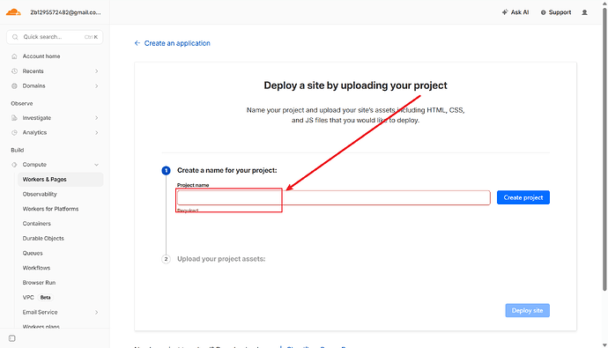Screen dimensions: 608x348
Task: Open Observability page
Action: (x=40, y=194)
